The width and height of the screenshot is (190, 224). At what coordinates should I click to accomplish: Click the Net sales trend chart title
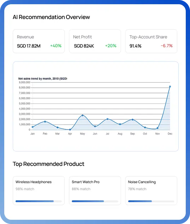(x=43, y=79)
